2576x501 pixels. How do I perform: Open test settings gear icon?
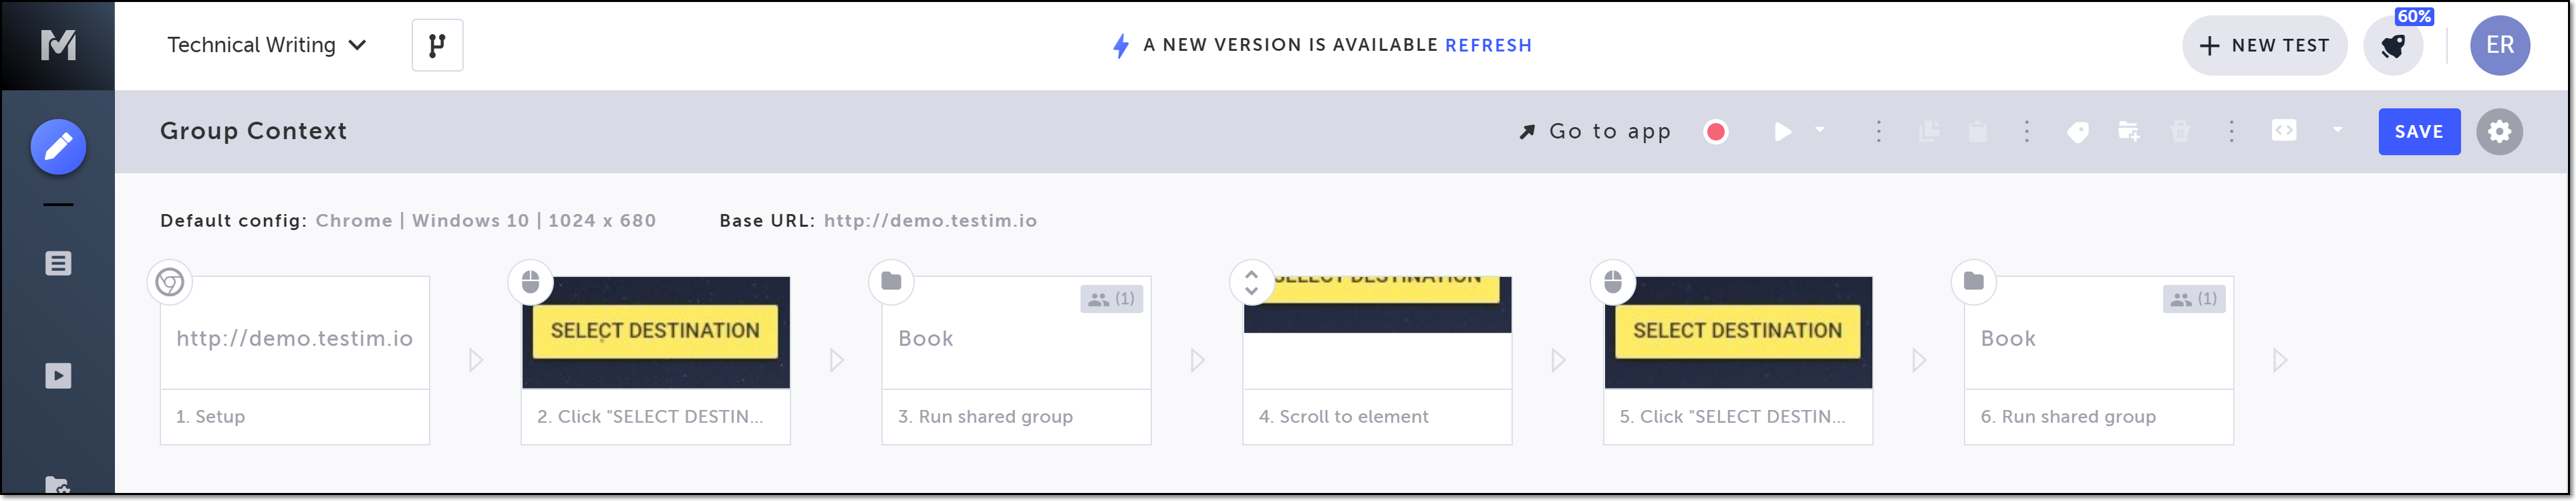click(2499, 132)
